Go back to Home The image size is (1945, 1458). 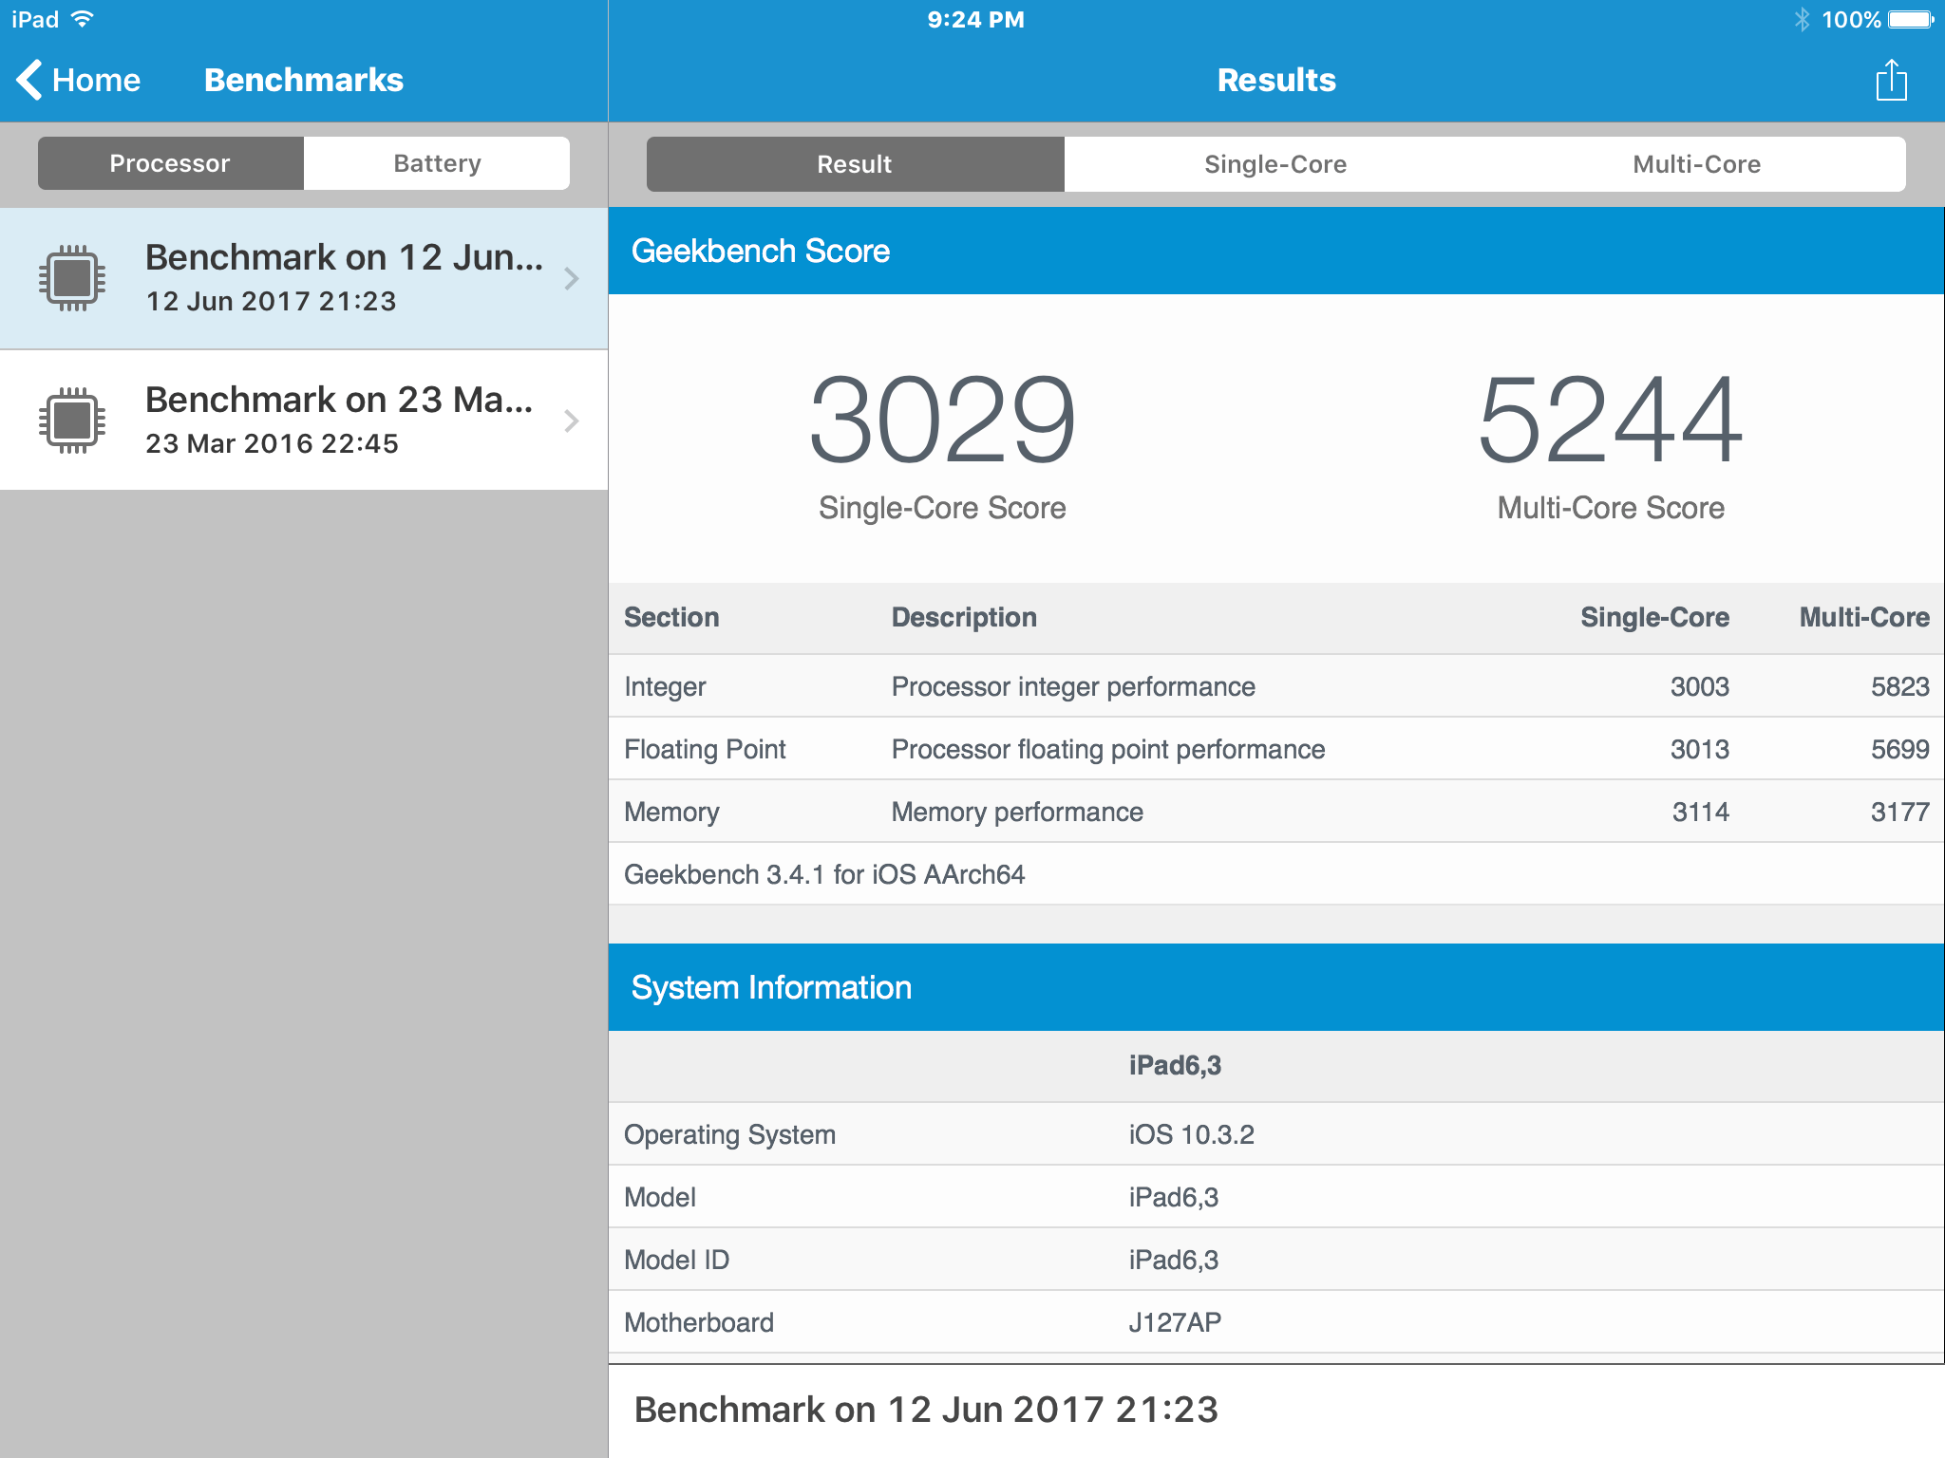[95, 80]
